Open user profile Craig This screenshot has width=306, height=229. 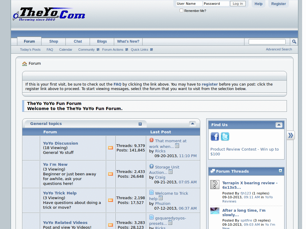(x=160, y=177)
